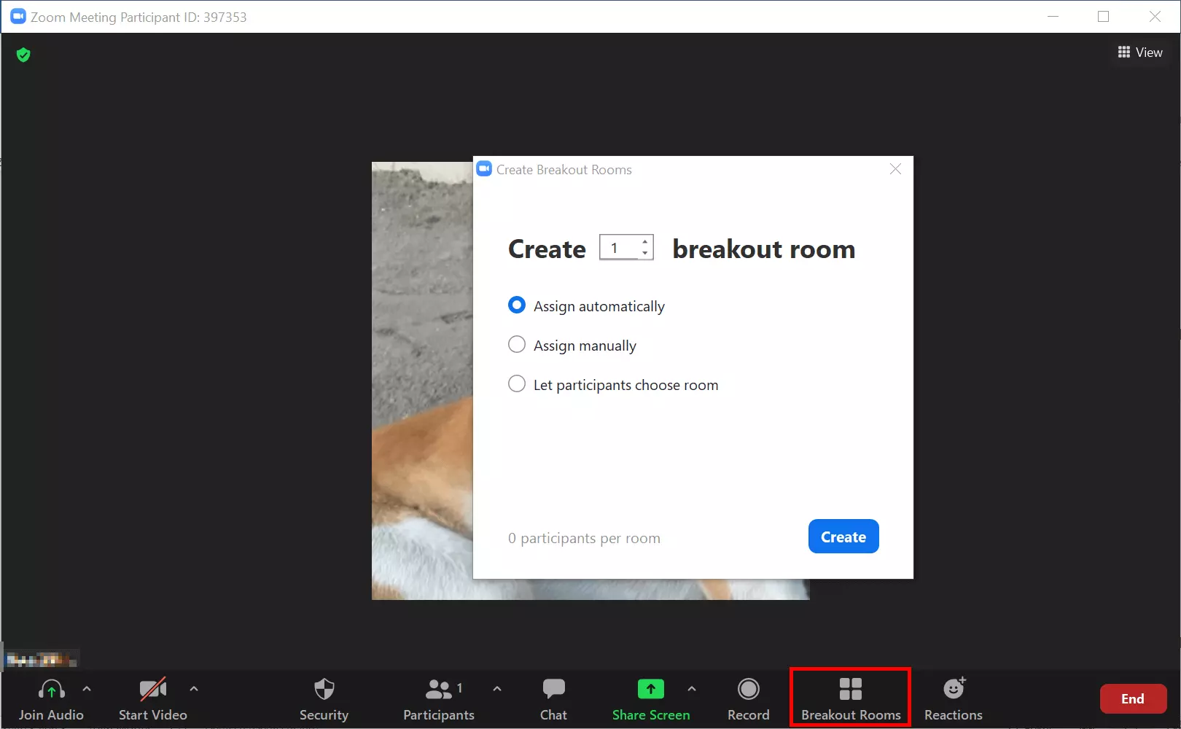
Task: Expand the share options caret beside Share Screen
Action: click(692, 688)
